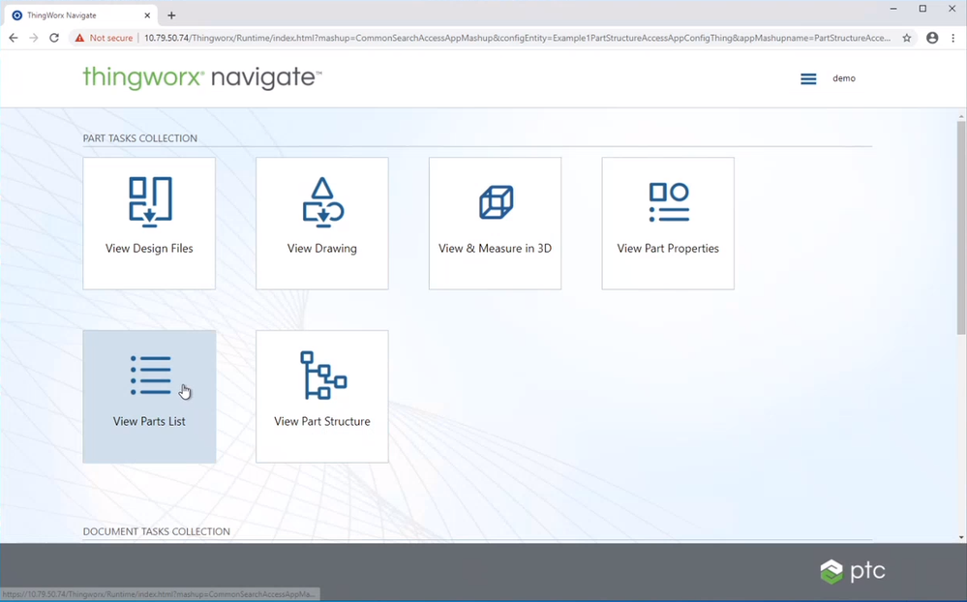Open the Chrome profile avatar icon

coord(932,38)
